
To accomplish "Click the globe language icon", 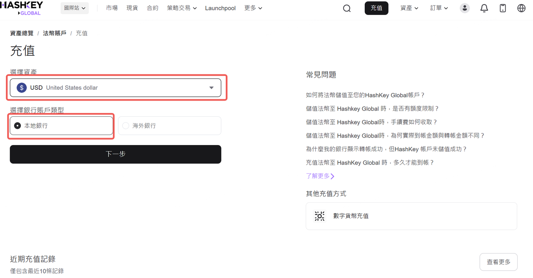I will pyautogui.click(x=521, y=8).
